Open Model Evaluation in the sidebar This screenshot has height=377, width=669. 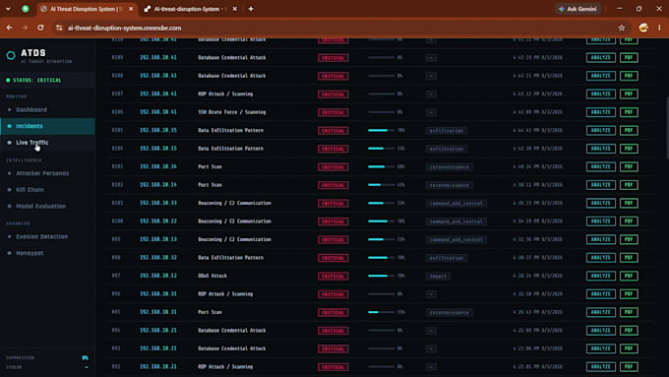(41, 207)
